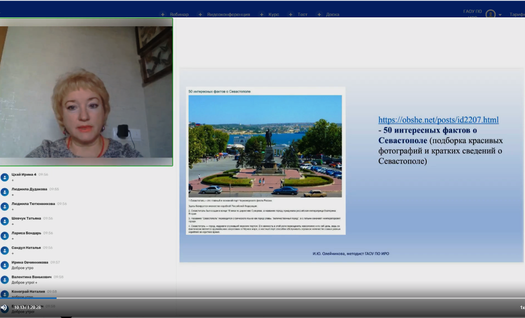The width and height of the screenshot is (525, 318).
Task: Click avatar of Людмила Тютюнникова
Action: coord(5,207)
